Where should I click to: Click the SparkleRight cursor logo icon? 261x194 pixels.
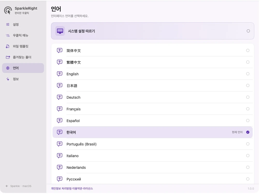click(x=8, y=10)
